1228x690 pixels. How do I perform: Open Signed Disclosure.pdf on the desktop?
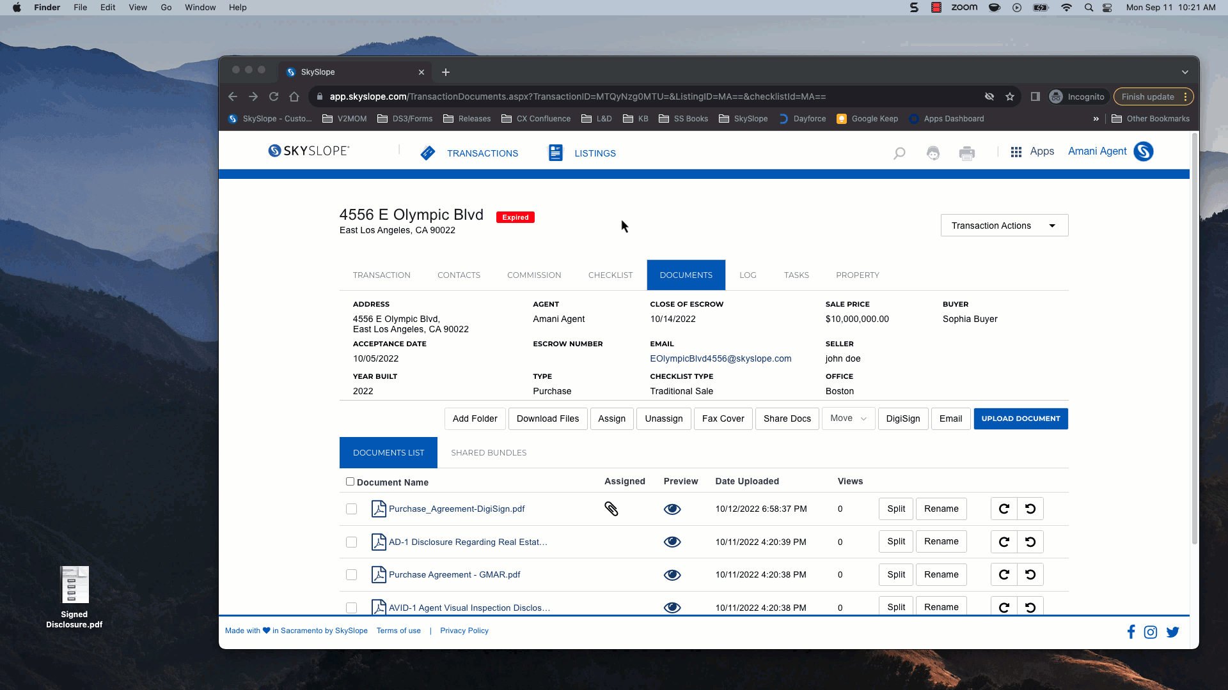(x=74, y=597)
